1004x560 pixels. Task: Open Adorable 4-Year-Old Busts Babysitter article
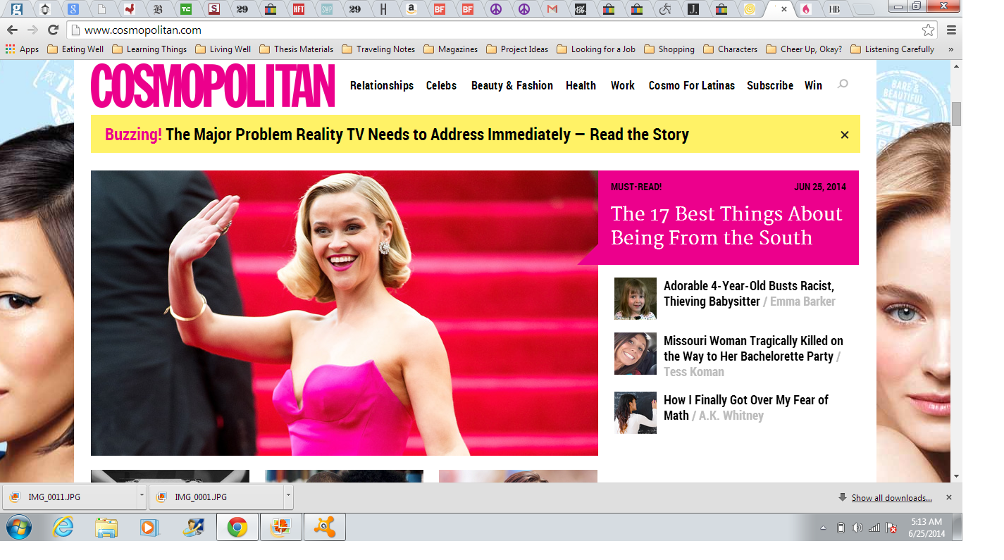tap(749, 294)
